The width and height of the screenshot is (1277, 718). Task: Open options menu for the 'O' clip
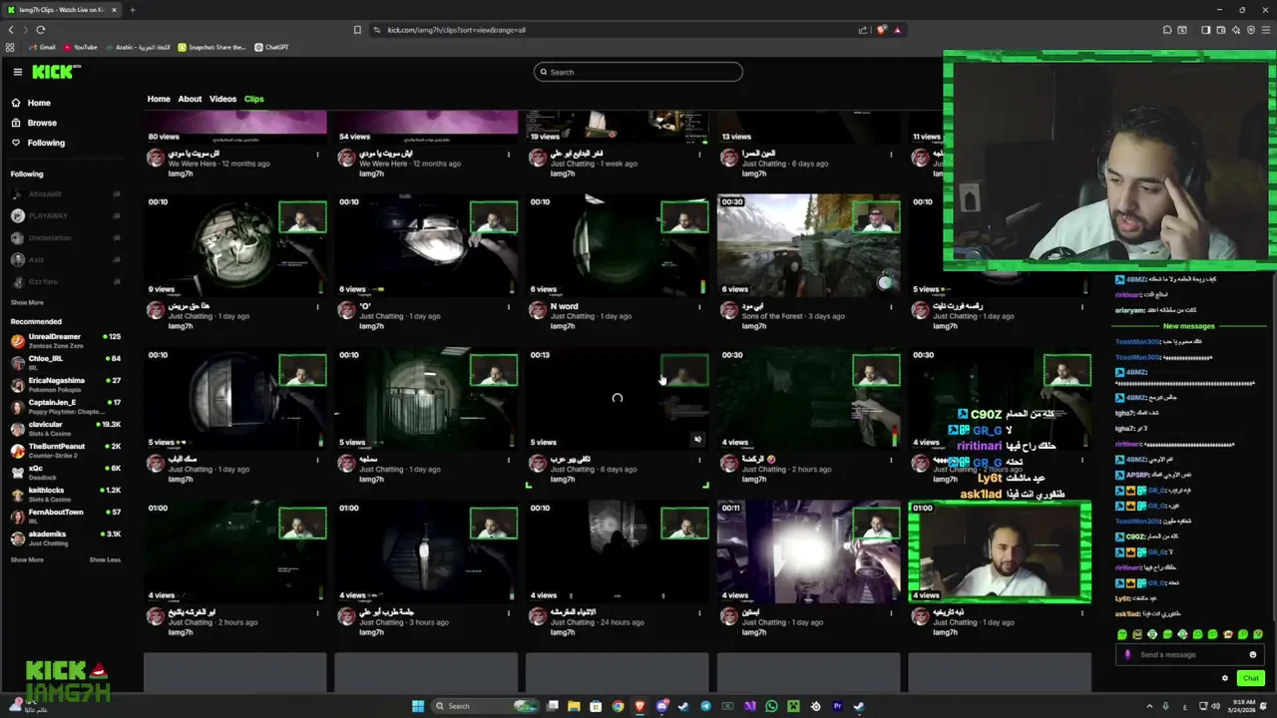coord(509,307)
